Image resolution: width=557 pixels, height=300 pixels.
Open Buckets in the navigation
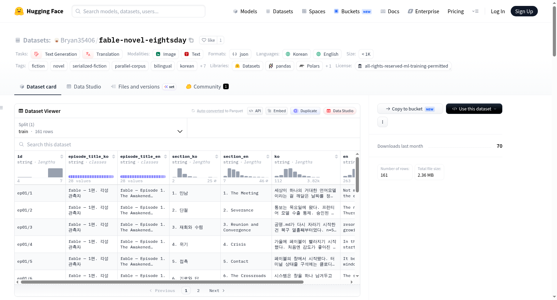point(353,11)
